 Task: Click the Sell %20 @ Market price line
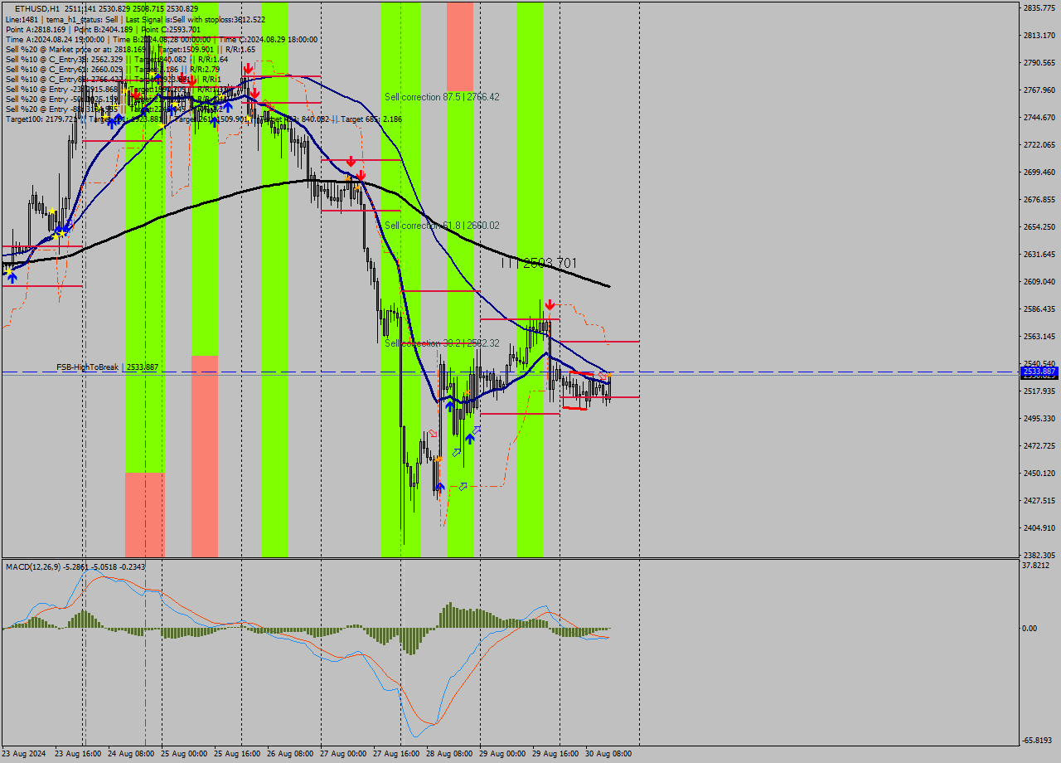tap(130, 49)
